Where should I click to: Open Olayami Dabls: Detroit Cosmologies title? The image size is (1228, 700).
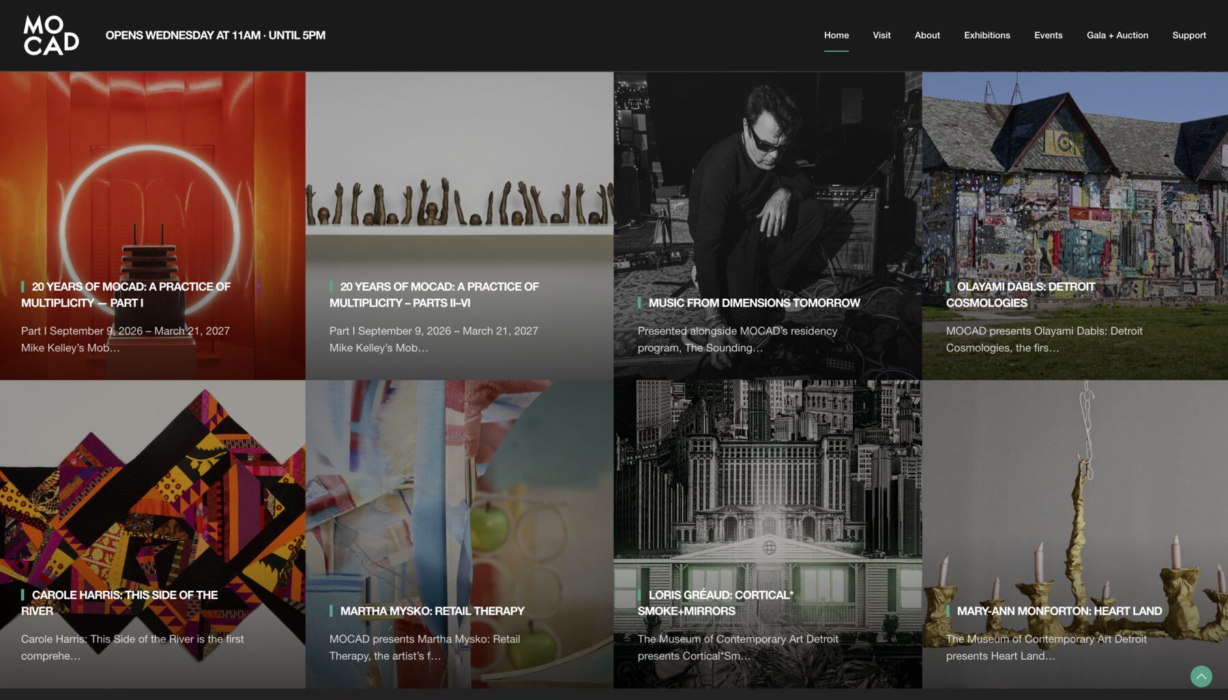click(1021, 295)
